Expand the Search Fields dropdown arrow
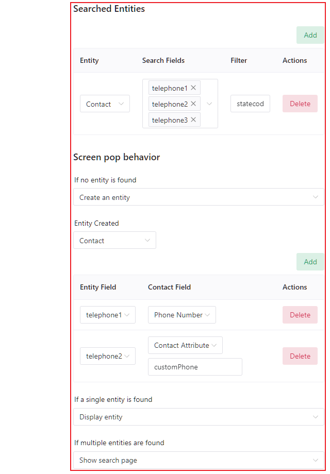Viewport: 330px width, 474px height. 209,104
